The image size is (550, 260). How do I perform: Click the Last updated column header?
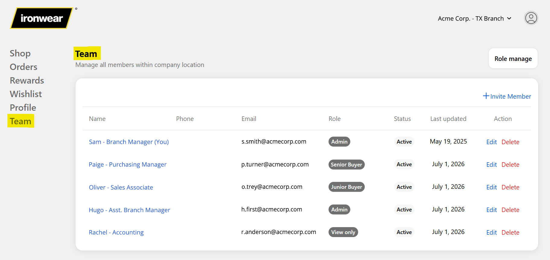coord(448,119)
